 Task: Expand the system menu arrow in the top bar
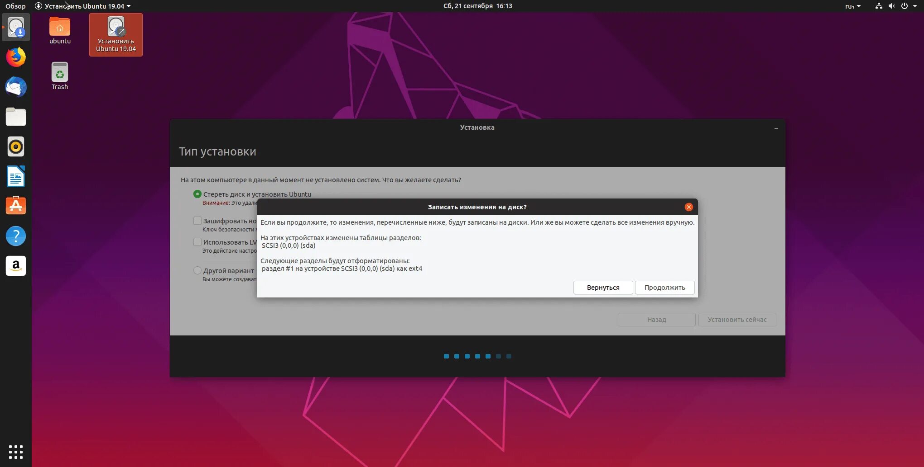point(915,6)
